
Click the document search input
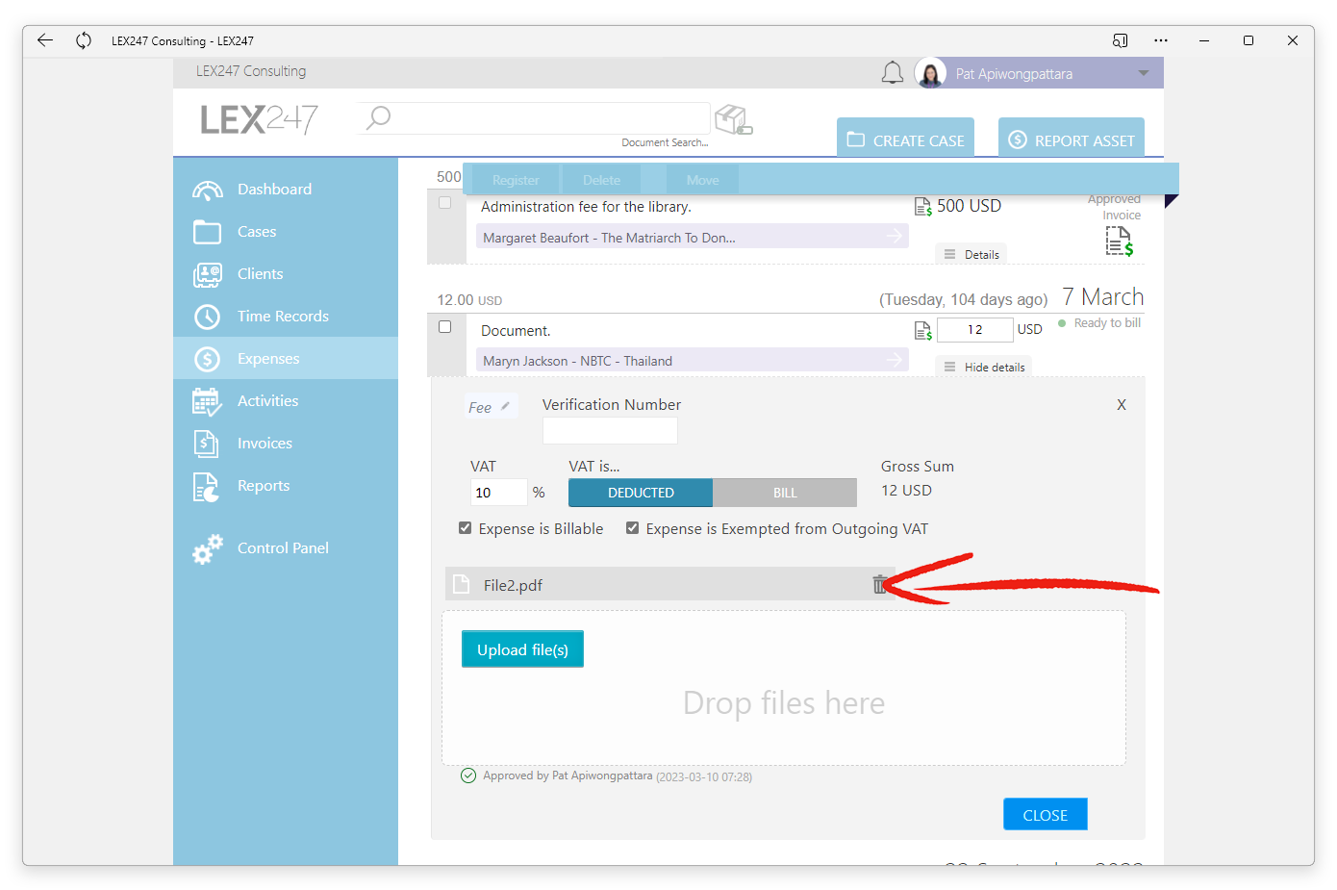coord(534,118)
